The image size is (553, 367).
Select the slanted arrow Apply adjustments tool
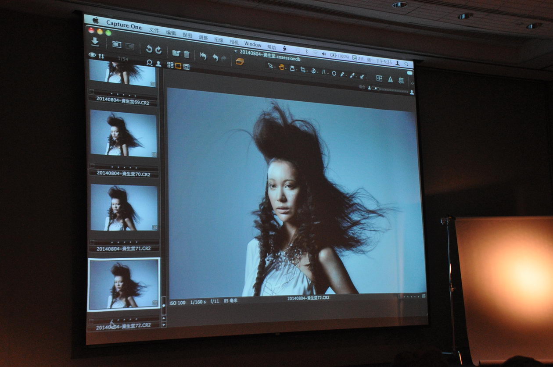tap(363, 76)
